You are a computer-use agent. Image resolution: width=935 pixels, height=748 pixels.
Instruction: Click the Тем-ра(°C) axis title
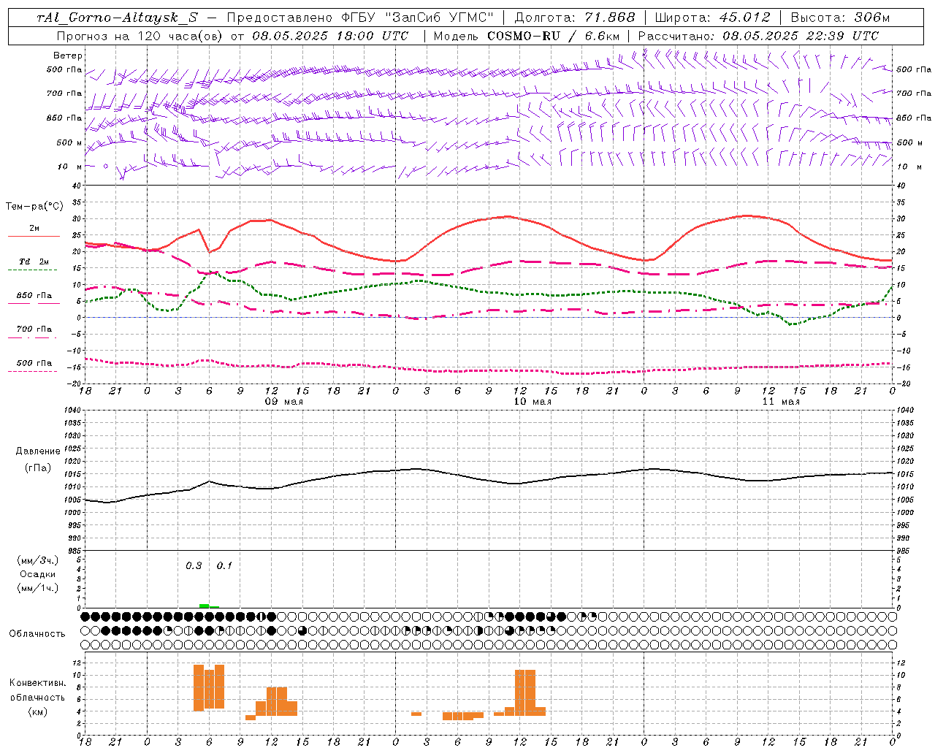point(34,207)
